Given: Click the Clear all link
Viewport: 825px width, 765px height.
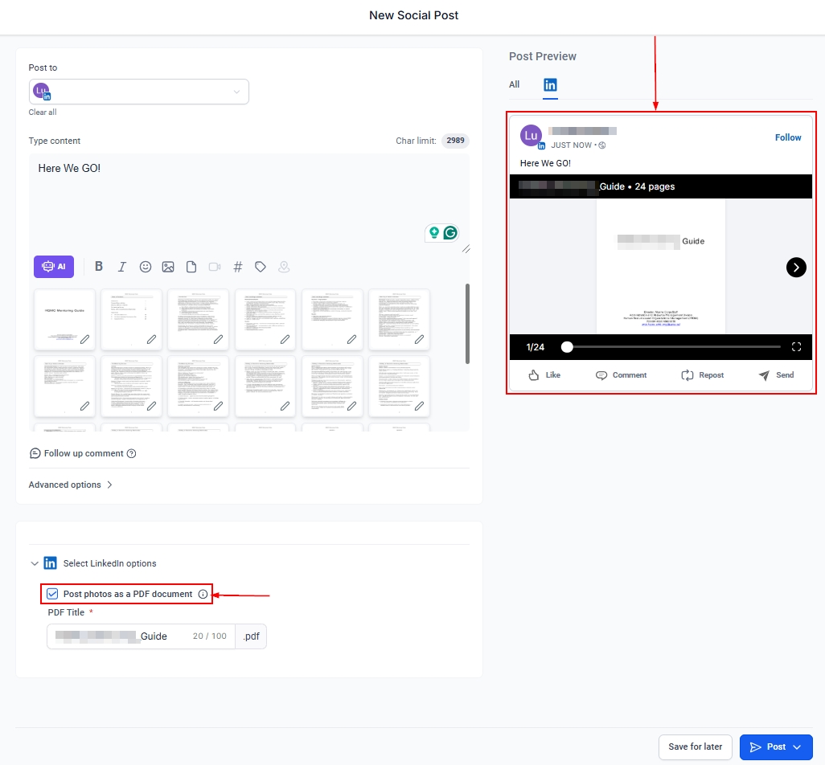Looking at the screenshot, I should (43, 112).
